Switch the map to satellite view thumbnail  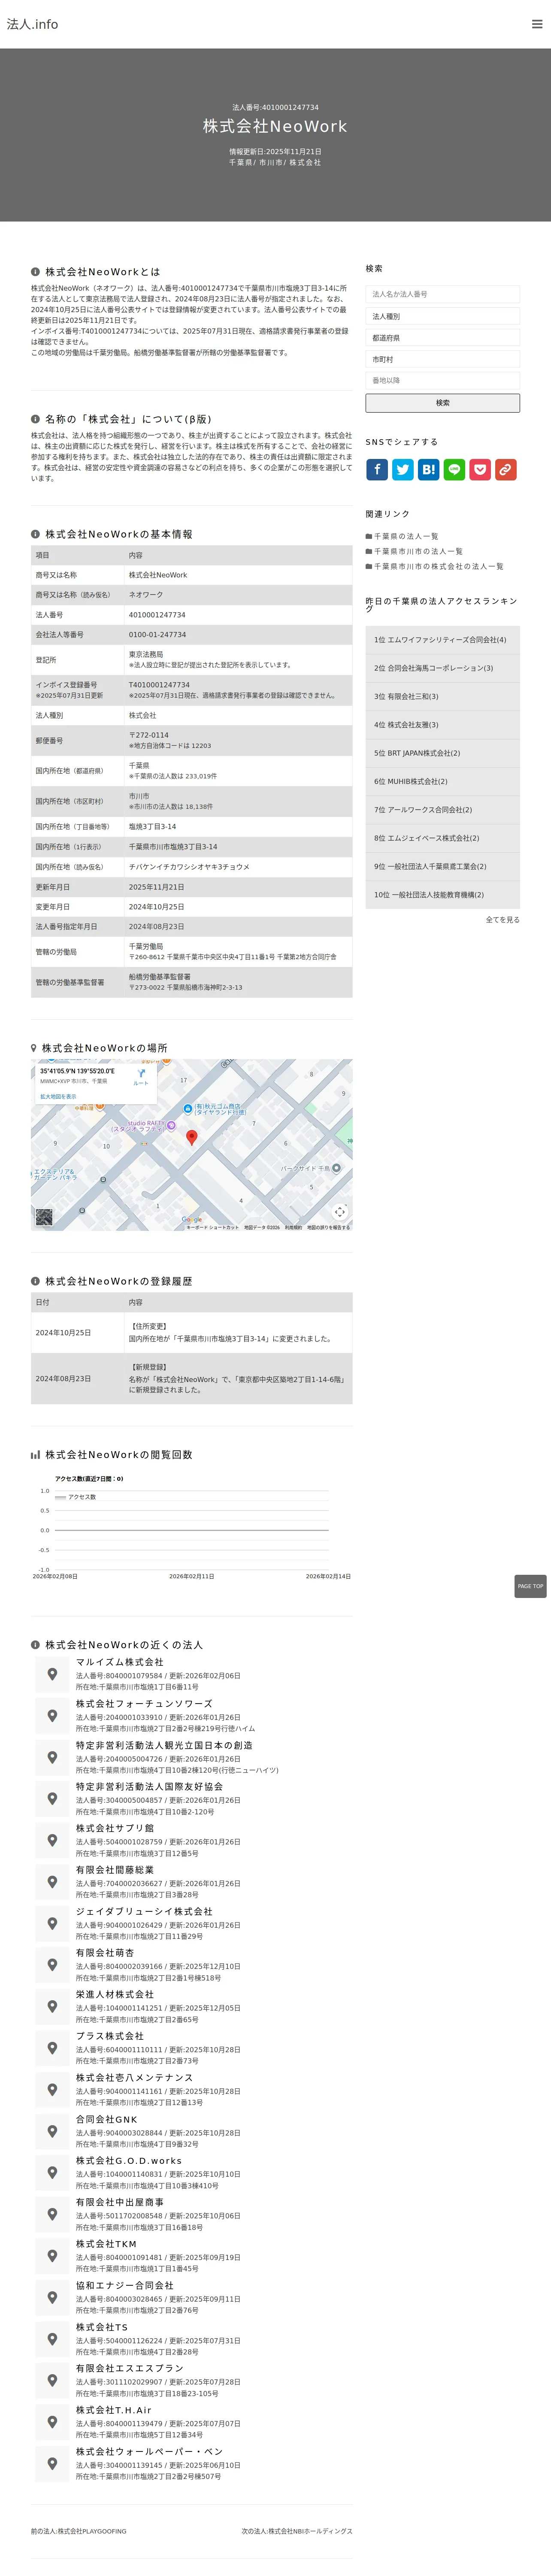(x=44, y=1217)
